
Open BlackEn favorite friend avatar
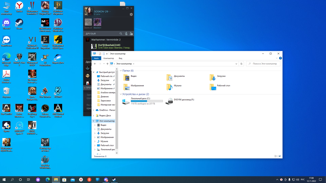click(97, 22)
